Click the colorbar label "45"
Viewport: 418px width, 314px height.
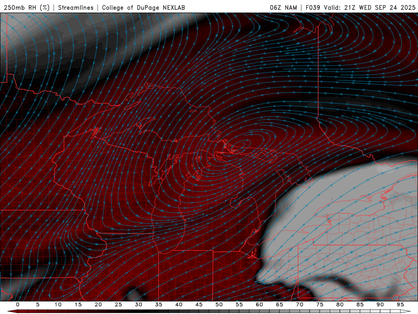point(199,305)
